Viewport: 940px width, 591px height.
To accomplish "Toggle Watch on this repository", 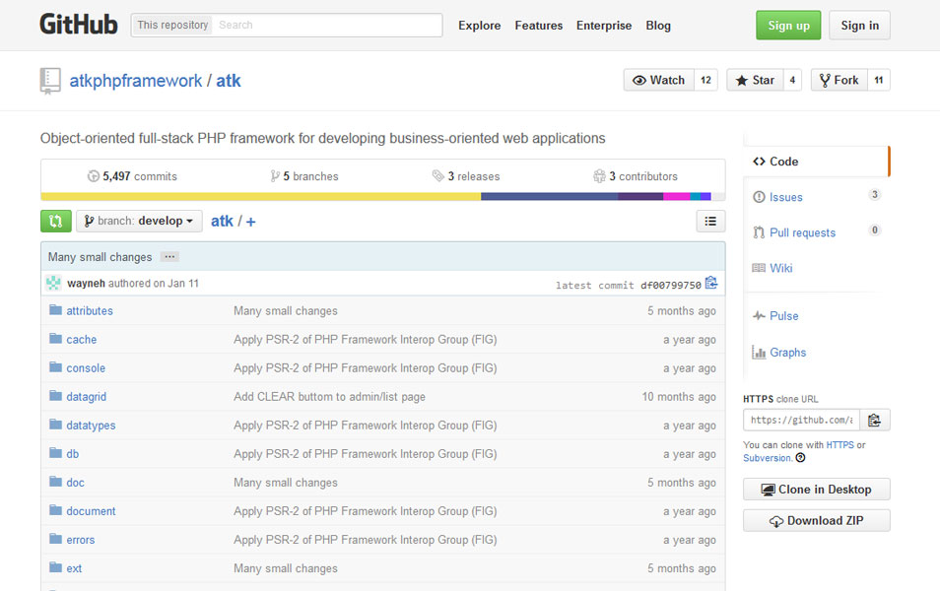I will click(659, 81).
